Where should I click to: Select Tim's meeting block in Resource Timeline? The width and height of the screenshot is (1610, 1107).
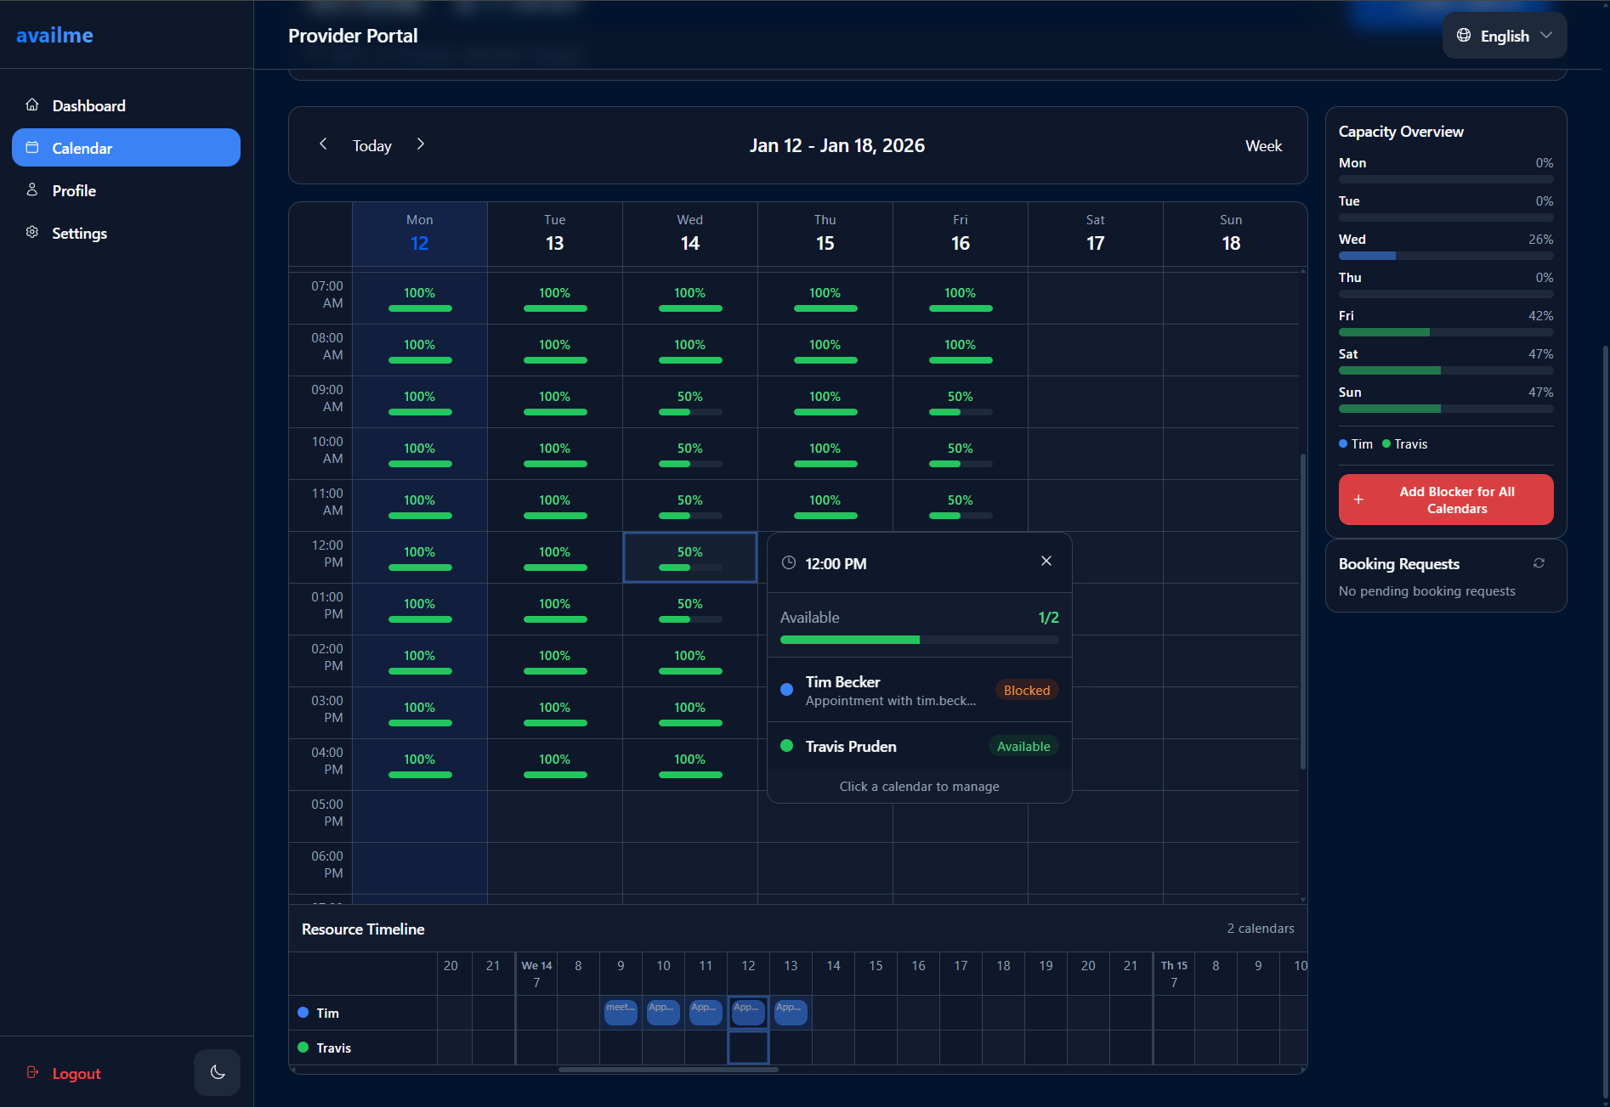pos(620,1012)
